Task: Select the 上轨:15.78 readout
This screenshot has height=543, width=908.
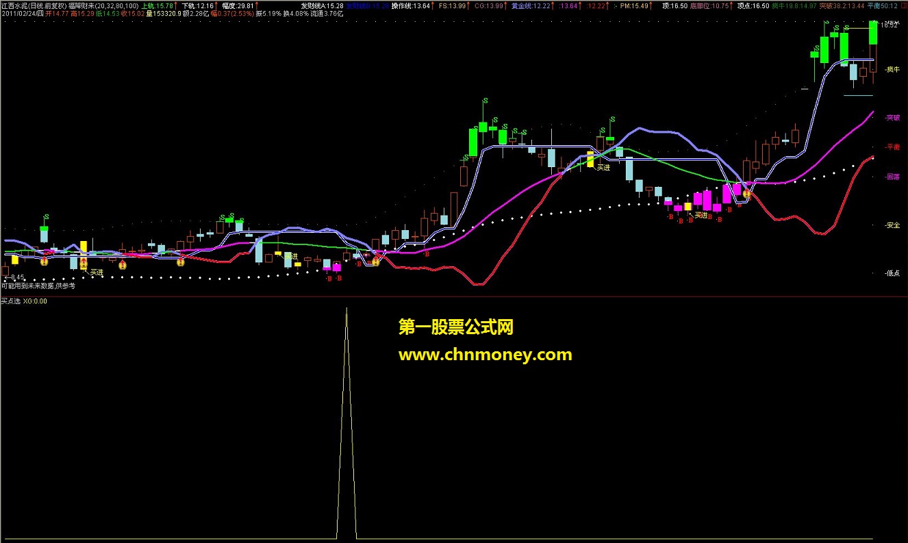Action: click(157, 5)
